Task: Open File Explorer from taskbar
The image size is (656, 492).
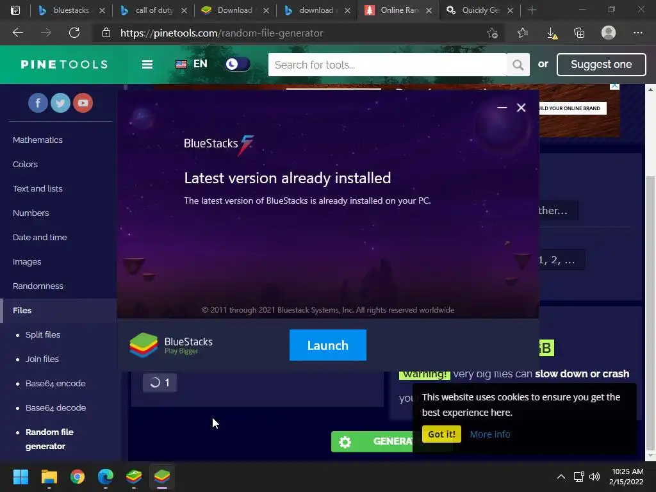Action: click(49, 477)
